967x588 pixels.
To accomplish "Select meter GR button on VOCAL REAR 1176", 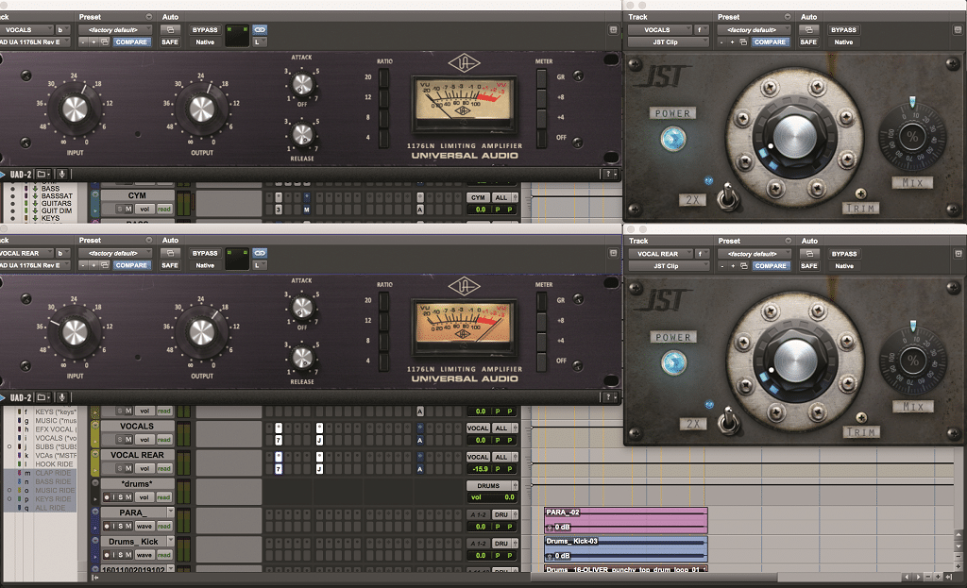I will [x=541, y=301].
